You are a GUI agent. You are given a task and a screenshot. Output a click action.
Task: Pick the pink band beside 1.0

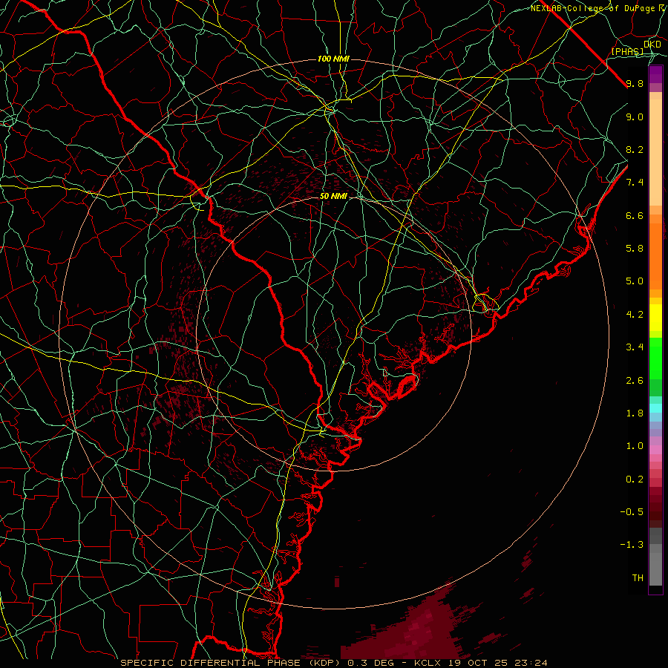click(x=655, y=450)
